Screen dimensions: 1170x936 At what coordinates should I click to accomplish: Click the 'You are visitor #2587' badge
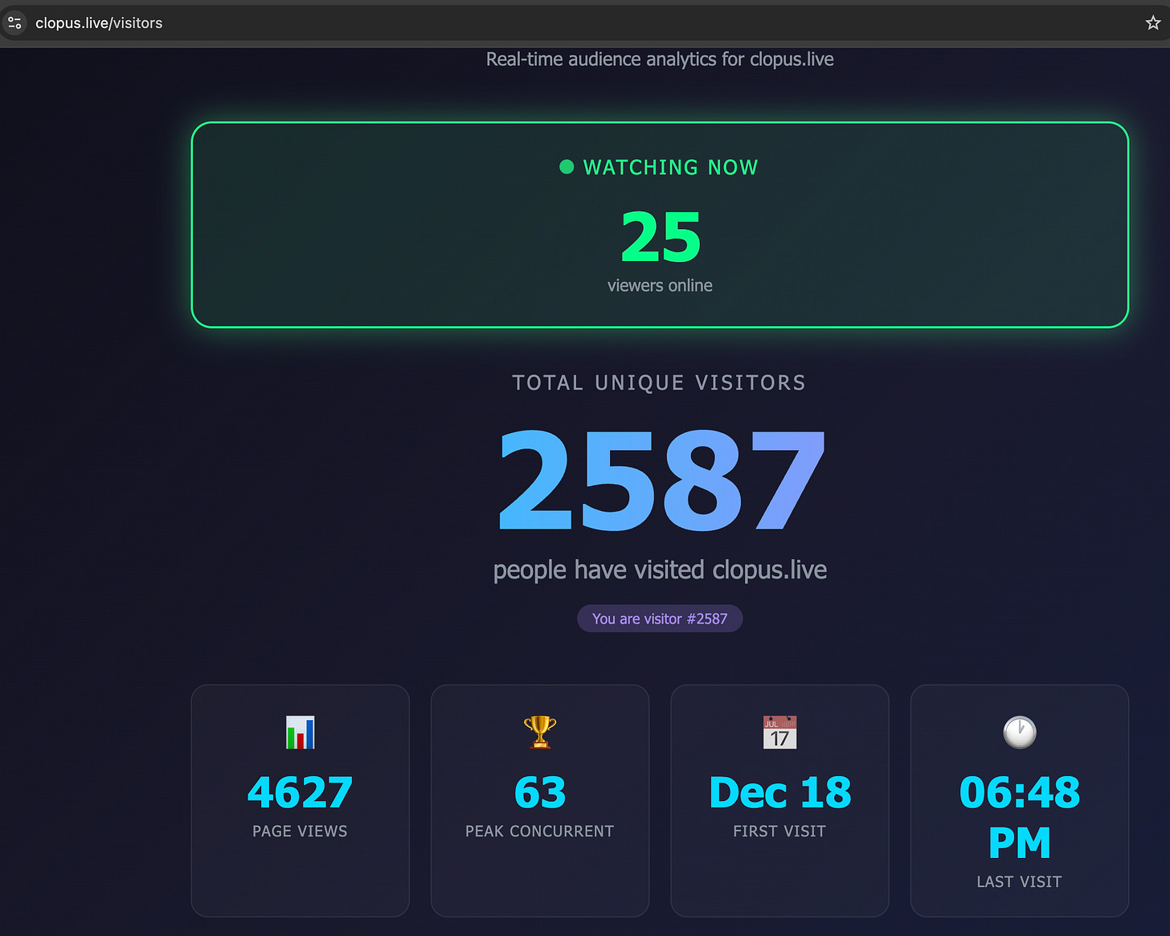pos(660,619)
